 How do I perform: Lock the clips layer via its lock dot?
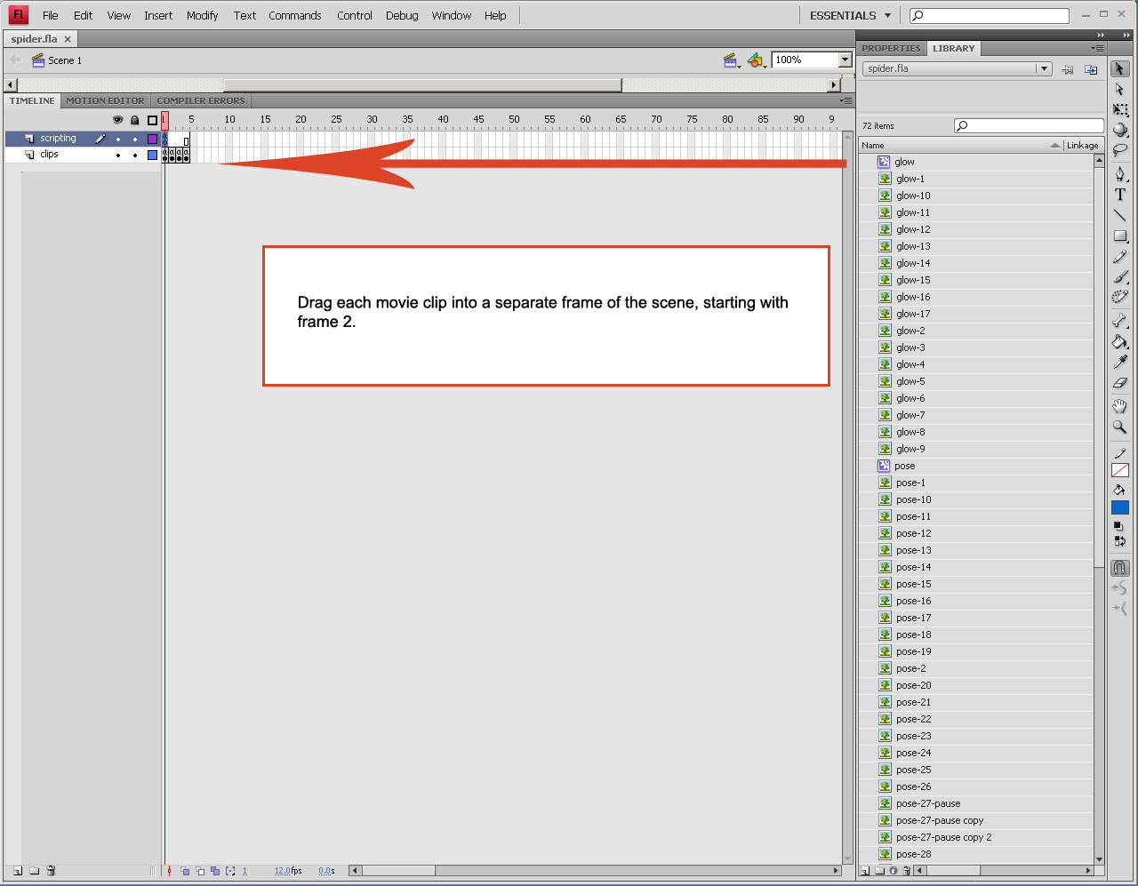point(135,155)
